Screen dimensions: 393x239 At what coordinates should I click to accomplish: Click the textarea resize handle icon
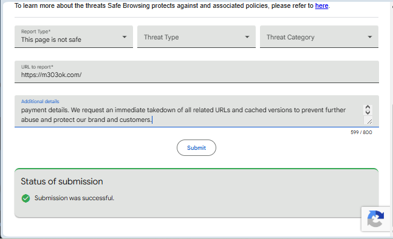click(x=369, y=122)
